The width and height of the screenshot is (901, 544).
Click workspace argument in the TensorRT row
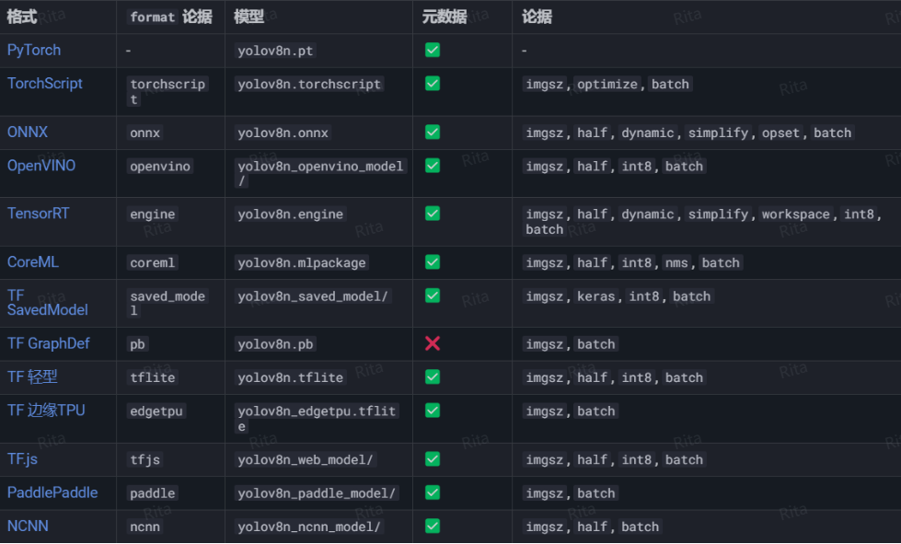[x=796, y=214]
